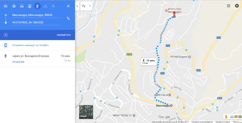This screenshot has width=242, height=123.
Task: Collapse the side panel with the arrow
Action: click(77, 6)
